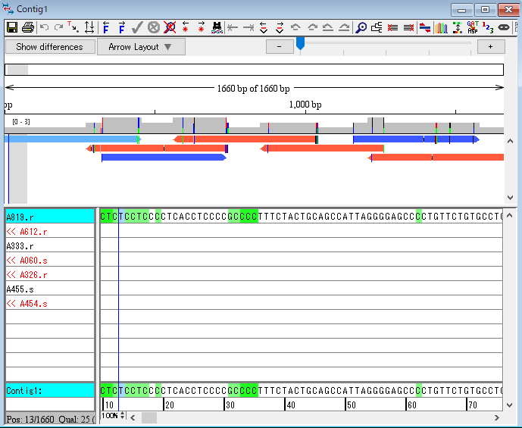Click the colored chromatogram traces icon

pyautogui.click(x=441, y=27)
